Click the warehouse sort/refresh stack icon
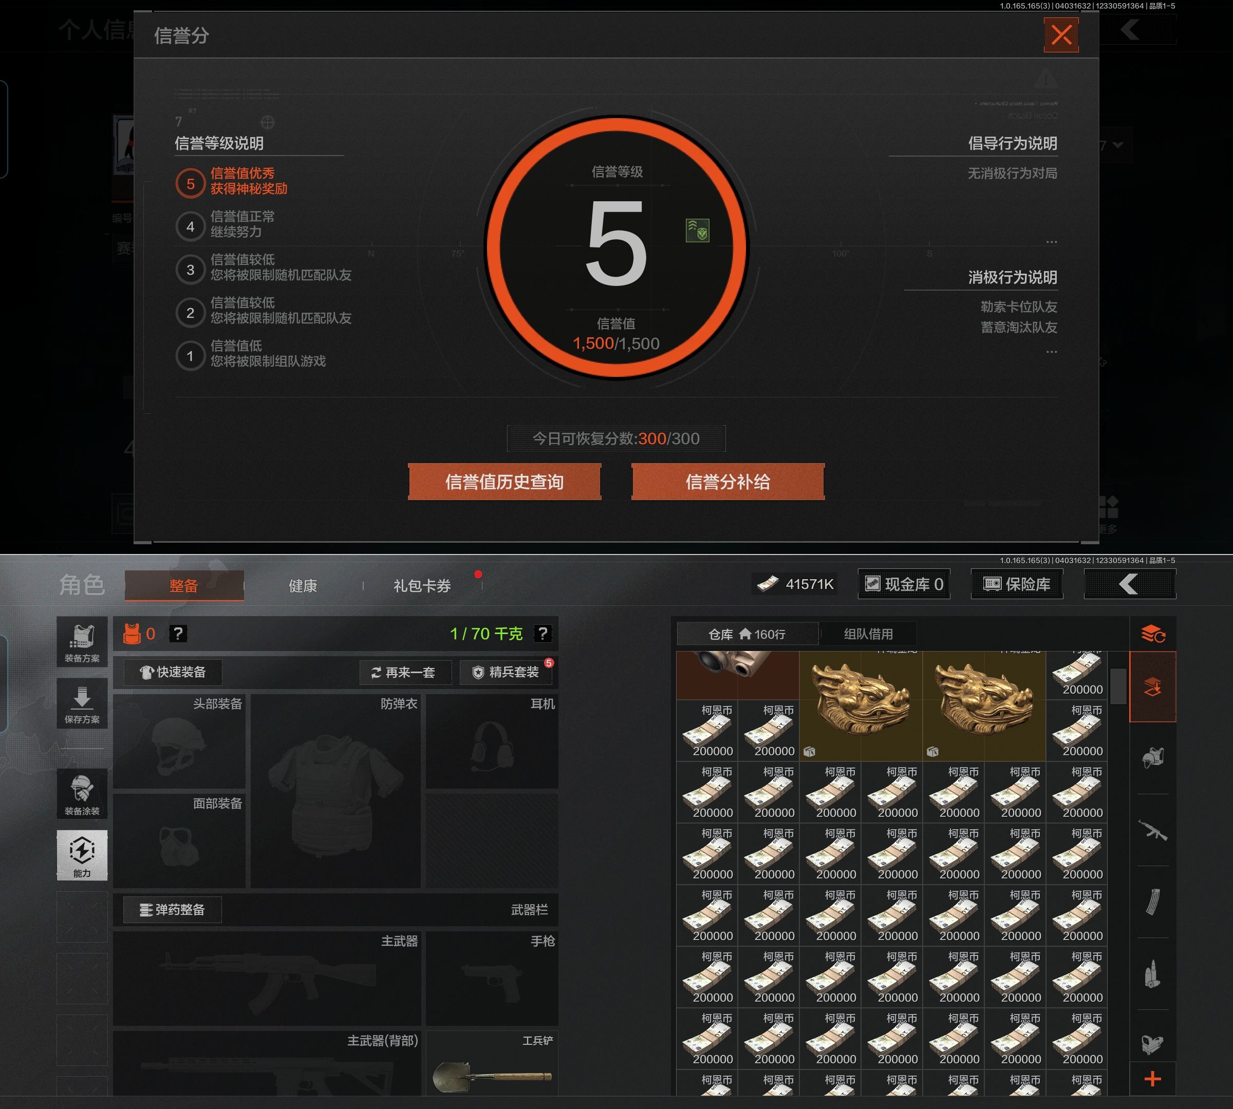Viewport: 1233px width, 1109px height. coord(1152,634)
